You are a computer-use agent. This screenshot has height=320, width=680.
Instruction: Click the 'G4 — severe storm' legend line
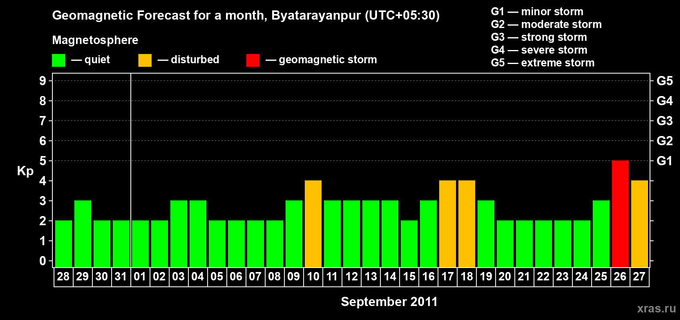pyautogui.click(x=539, y=50)
